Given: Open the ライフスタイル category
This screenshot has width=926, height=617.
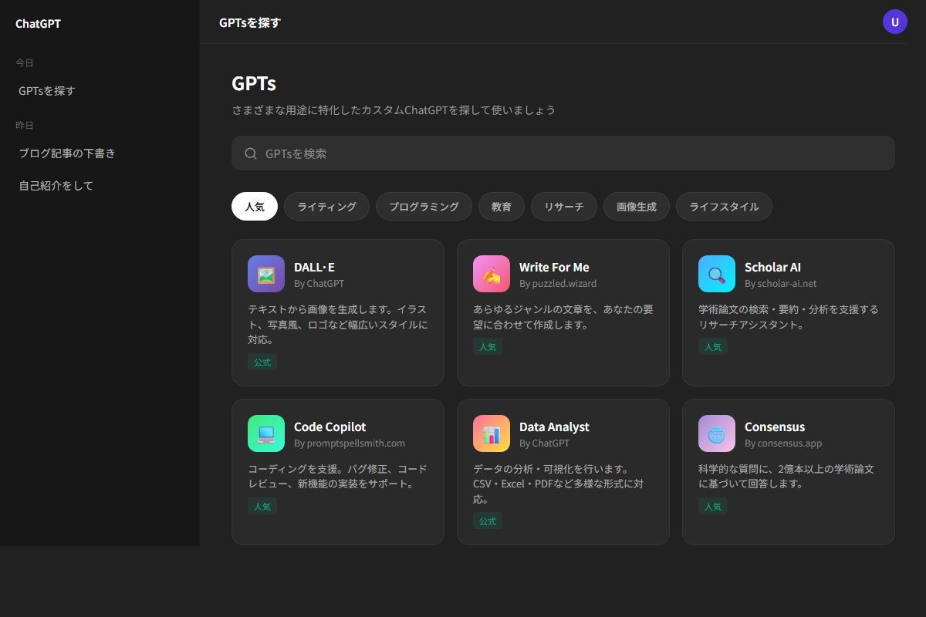Looking at the screenshot, I should pyautogui.click(x=724, y=206).
